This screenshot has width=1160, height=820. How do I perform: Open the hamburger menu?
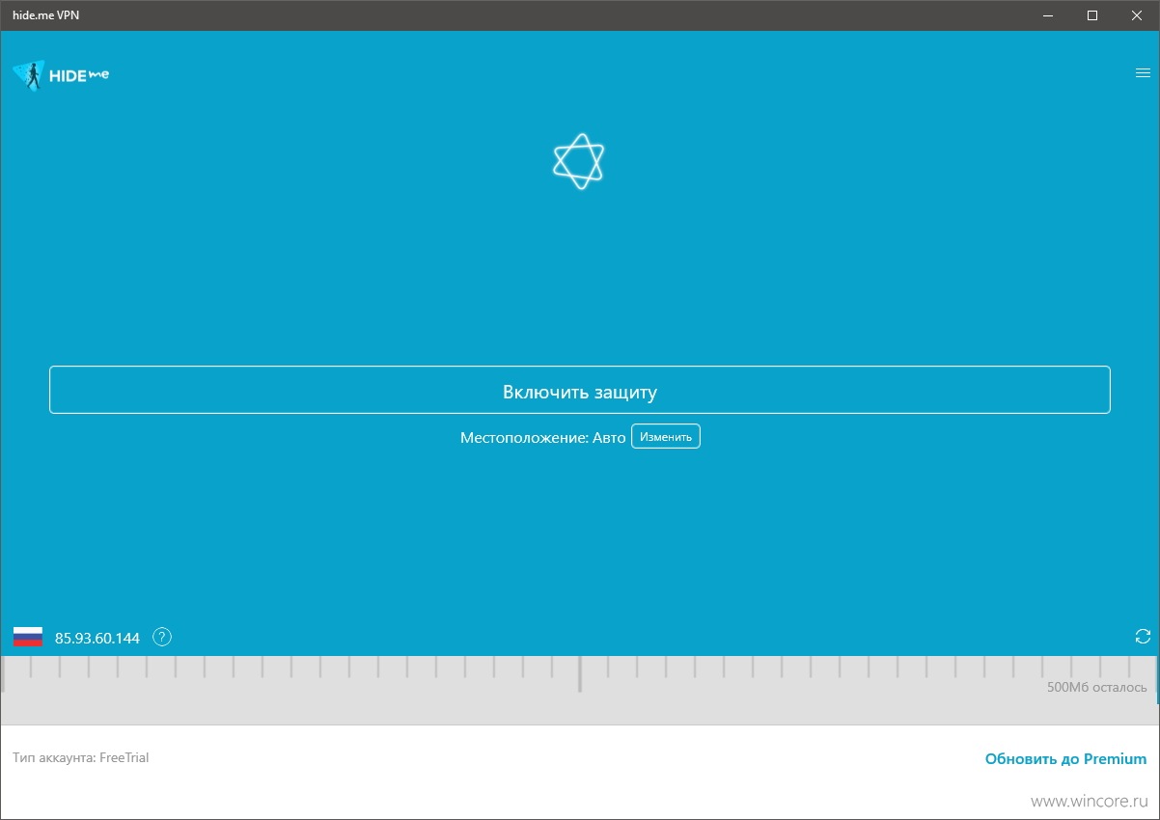(x=1143, y=72)
